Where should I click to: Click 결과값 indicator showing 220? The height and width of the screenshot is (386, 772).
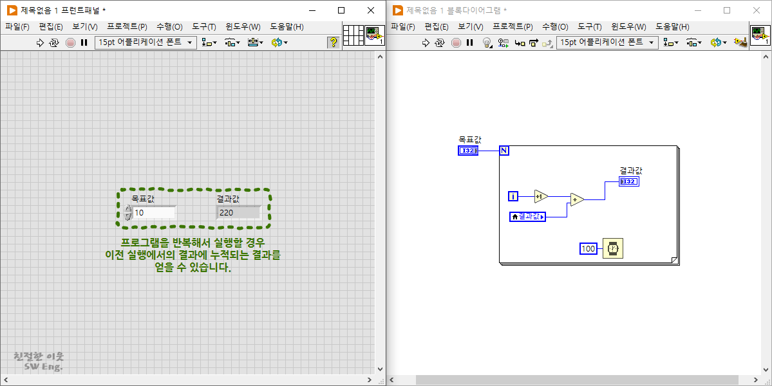[238, 212]
